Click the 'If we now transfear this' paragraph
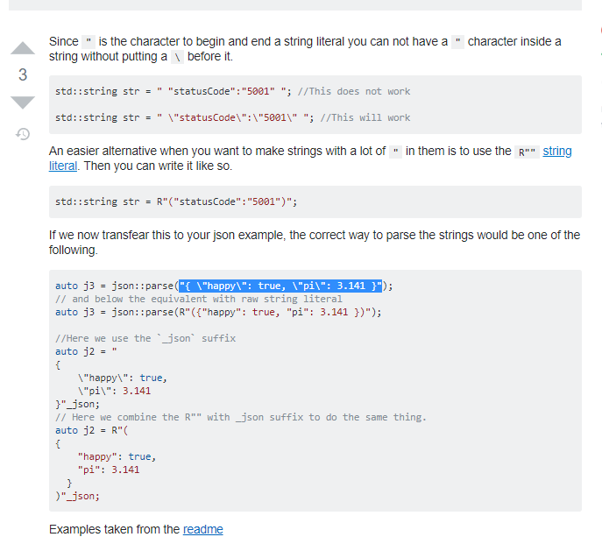The image size is (602, 544). click(x=315, y=243)
